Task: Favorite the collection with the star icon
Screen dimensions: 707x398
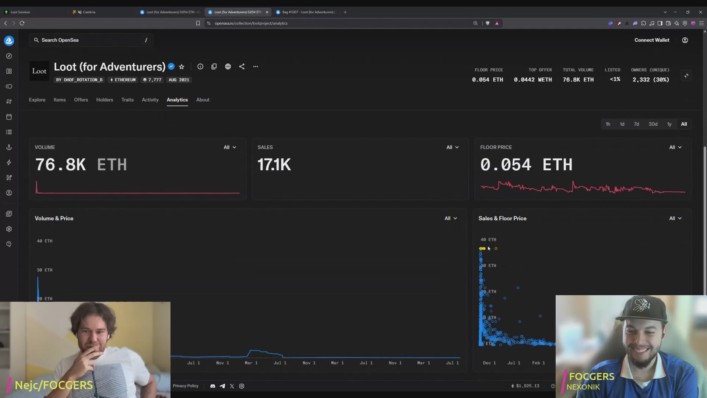Action: pos(182,67)
